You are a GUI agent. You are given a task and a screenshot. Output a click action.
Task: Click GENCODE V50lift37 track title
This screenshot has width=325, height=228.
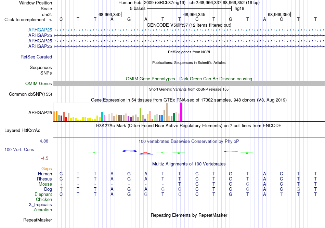[189, 25]
